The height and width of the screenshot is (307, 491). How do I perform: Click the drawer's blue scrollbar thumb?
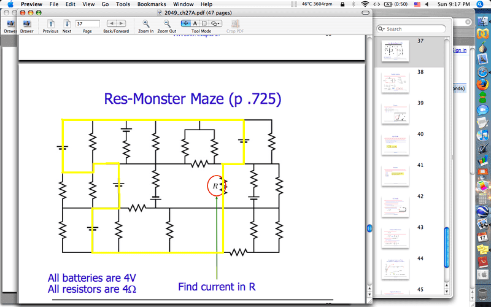pos(447,247)
